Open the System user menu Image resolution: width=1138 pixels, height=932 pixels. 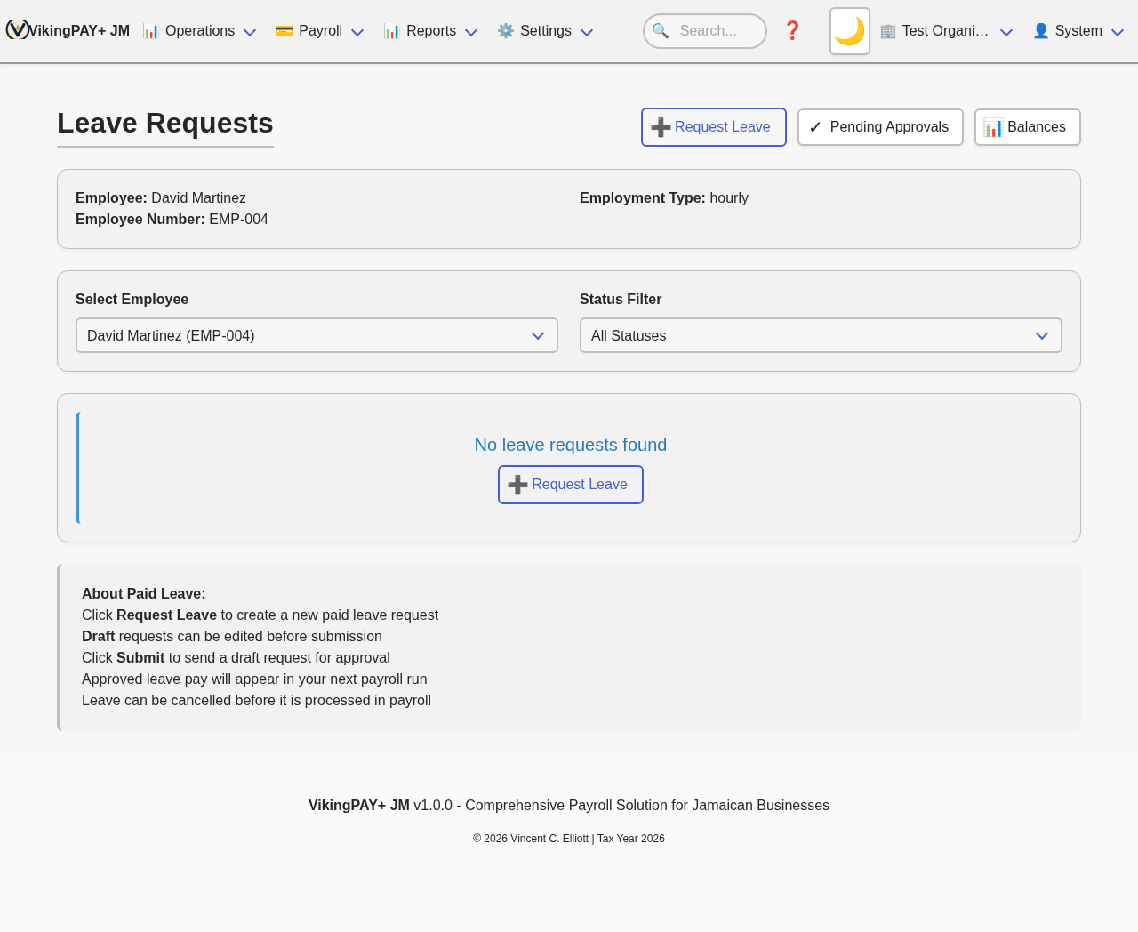1078,31
